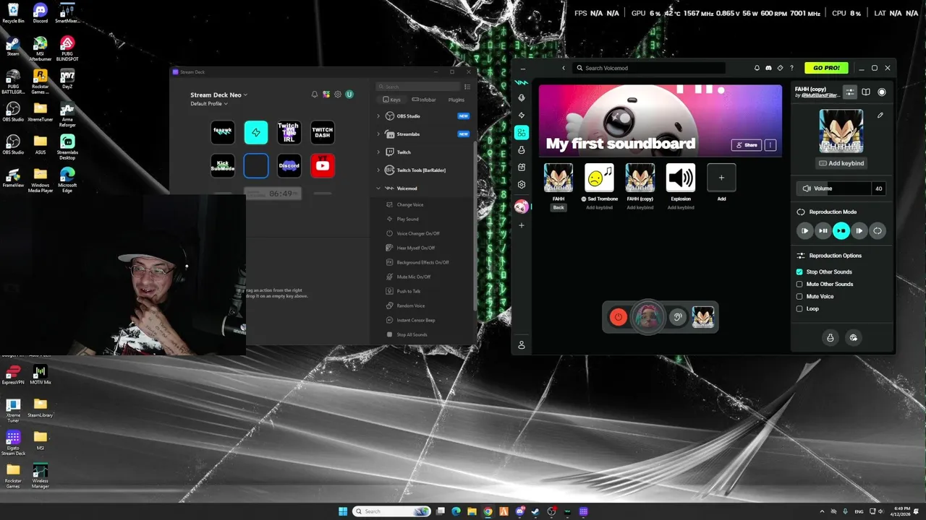Adjust the Volume slider in Voicemod

833,188
